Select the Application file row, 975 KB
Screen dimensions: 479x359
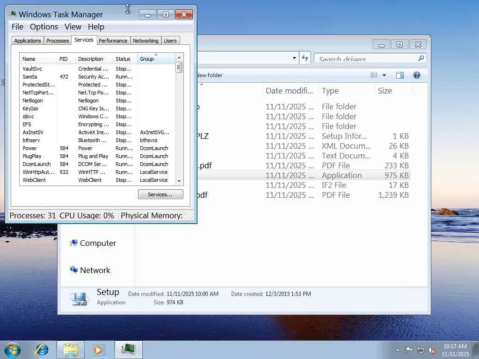coord(303,175)
